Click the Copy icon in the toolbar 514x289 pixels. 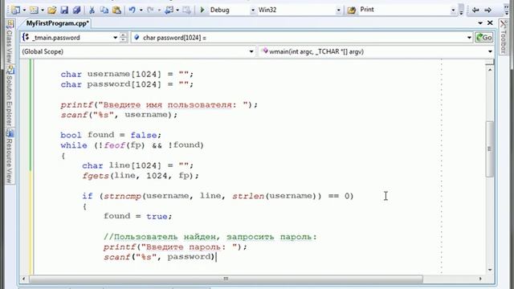click(104, 10)
